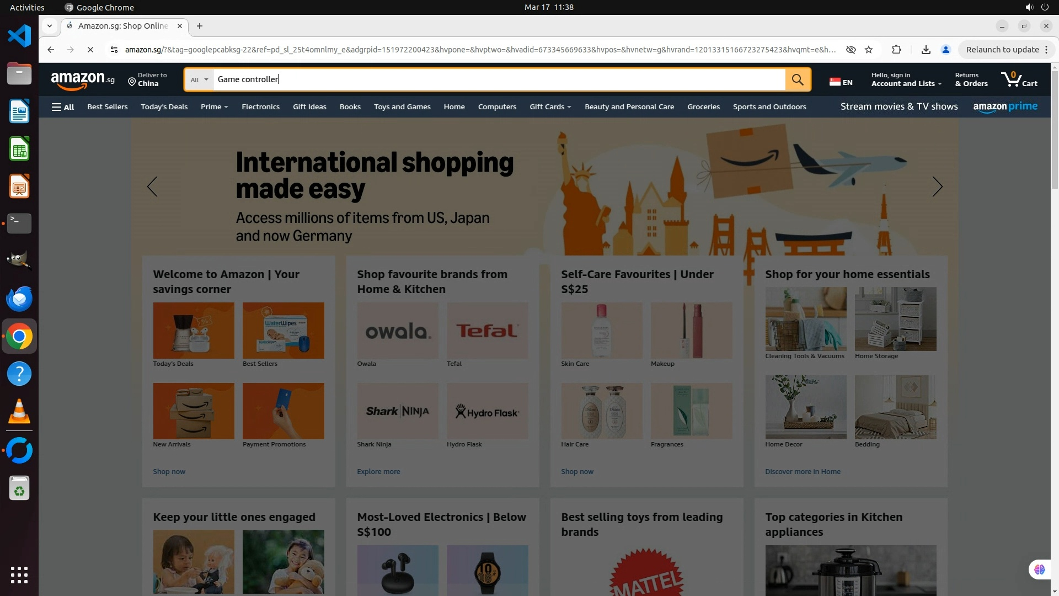Open the shopping Cart icon

pyautogui.click(x=1019, y=79)
